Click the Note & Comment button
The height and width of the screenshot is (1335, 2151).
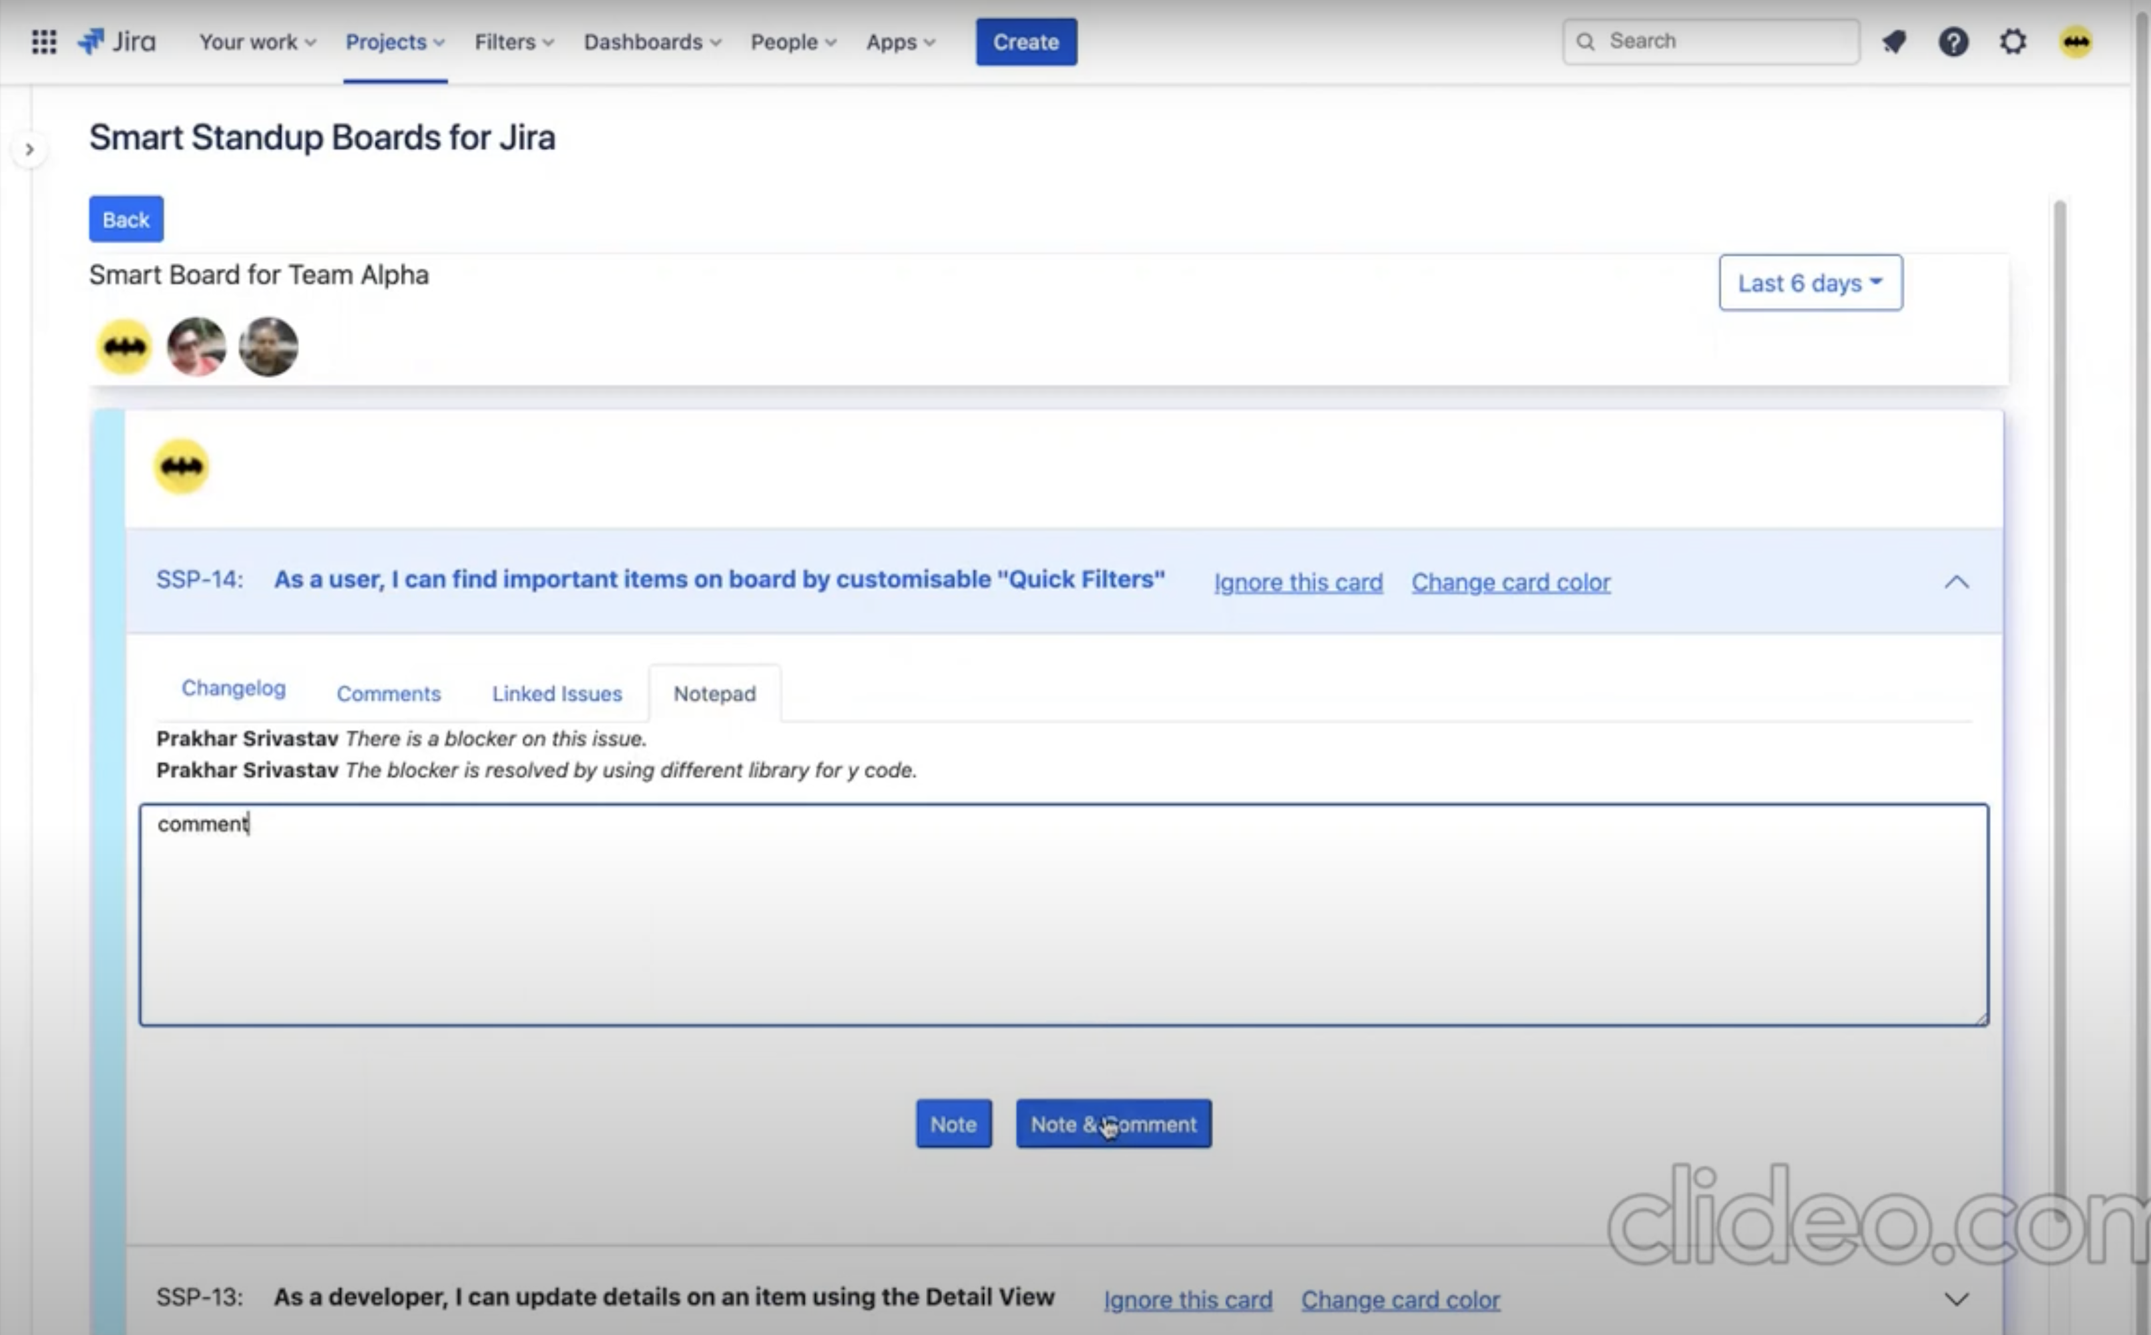coord(1113,1123)
